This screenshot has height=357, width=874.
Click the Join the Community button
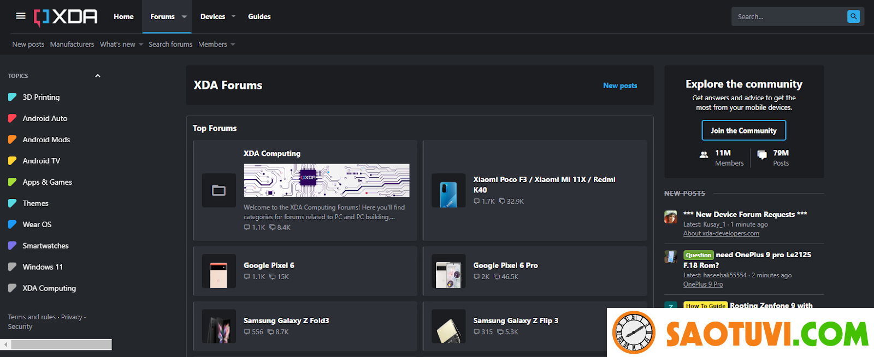tap(743, 130)
